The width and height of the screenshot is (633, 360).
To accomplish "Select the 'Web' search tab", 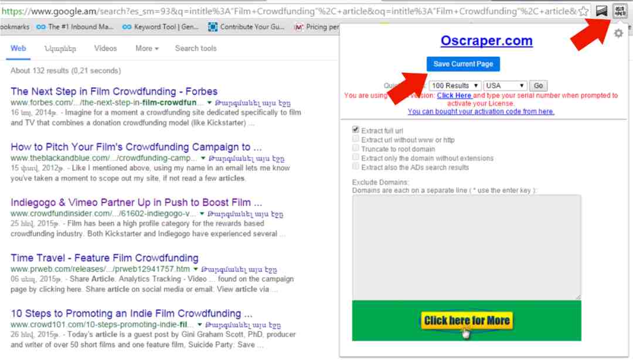I will (18, 49).
